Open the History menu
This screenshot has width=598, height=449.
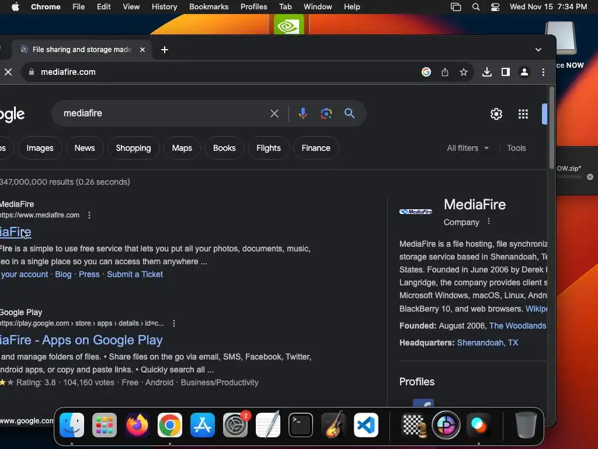click(164, 7)
